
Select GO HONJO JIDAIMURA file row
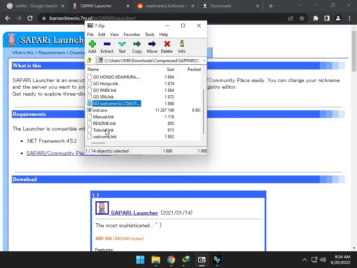pos(116,77)
